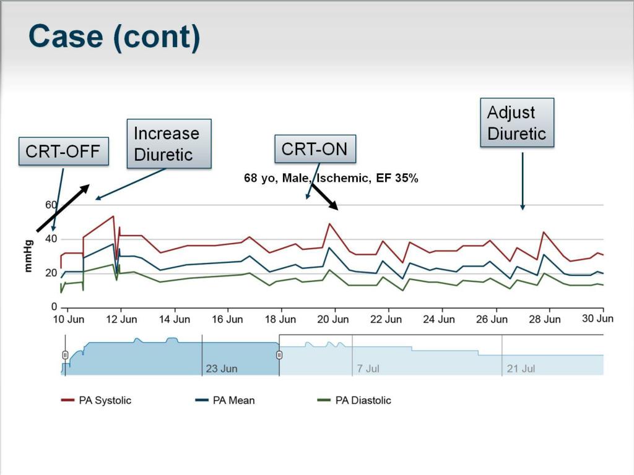Click the 28 Jun axis label

(545, 320)
